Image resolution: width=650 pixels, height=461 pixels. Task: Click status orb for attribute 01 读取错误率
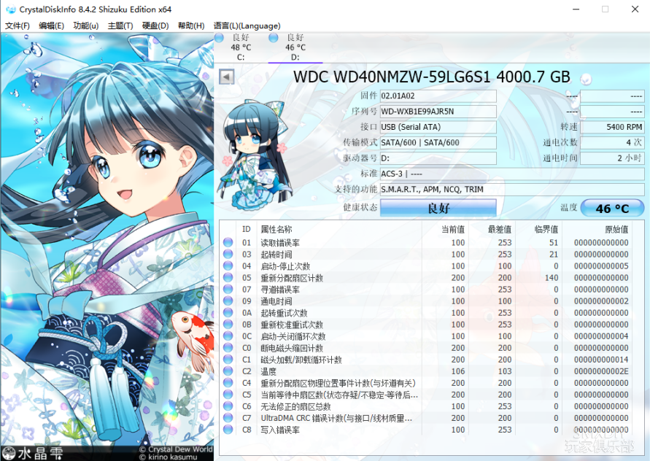tap(228, 242)
